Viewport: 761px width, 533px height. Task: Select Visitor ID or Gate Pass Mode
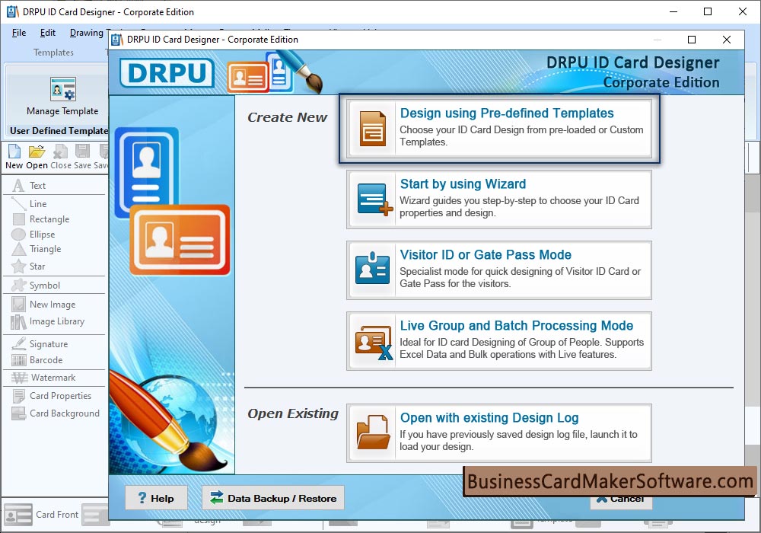pos(499,270)
